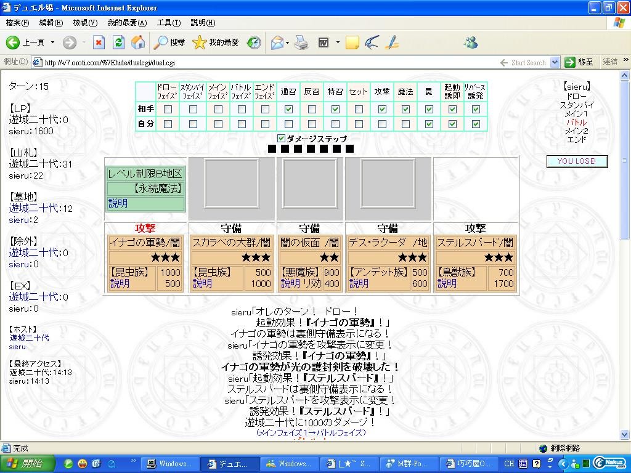Image resolution: width=631 pixels, height=473 pixels.
Task: Click the pen research toolbar icon
Action: tap(391, 42)
